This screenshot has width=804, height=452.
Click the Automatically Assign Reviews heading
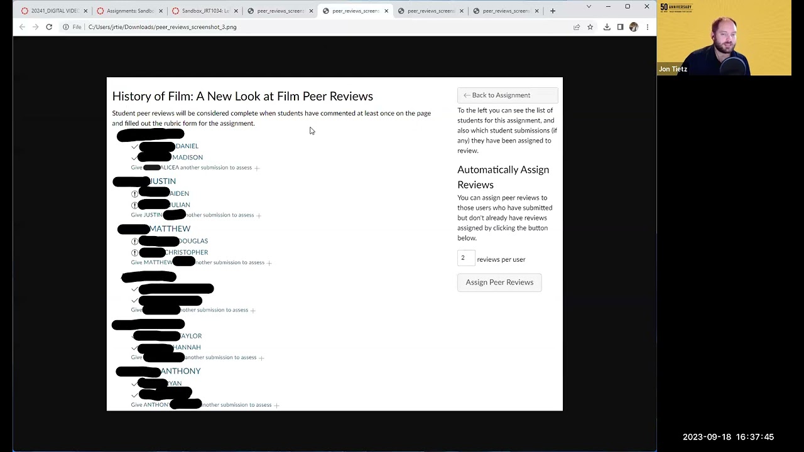(x=503, y=177)
